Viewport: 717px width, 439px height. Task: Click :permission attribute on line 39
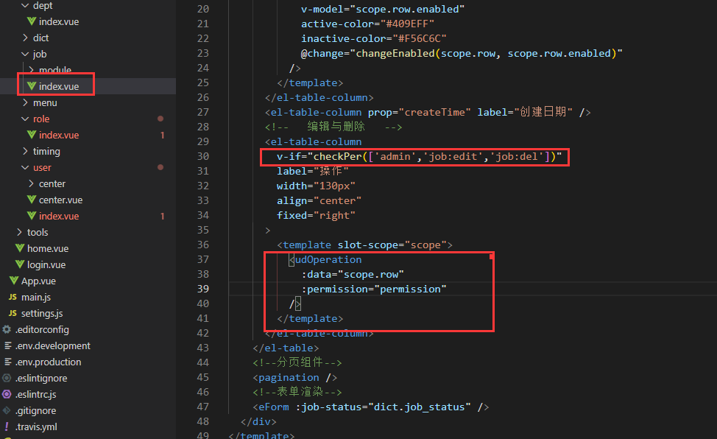tap(374, 289)
